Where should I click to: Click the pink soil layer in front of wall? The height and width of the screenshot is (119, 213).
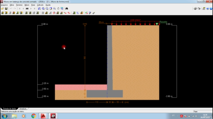pyautogui.click(x=81, y=87)
